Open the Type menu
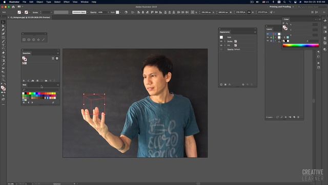Image resolution: width=328 pixels, height=185 pixels. [x=49, y=2]
